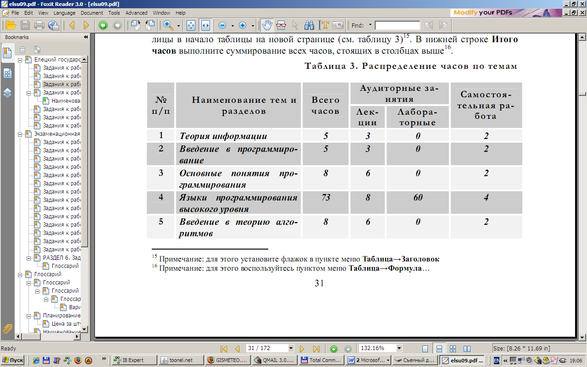Switch to the Bookmarks panel tab

pos(7,53)
